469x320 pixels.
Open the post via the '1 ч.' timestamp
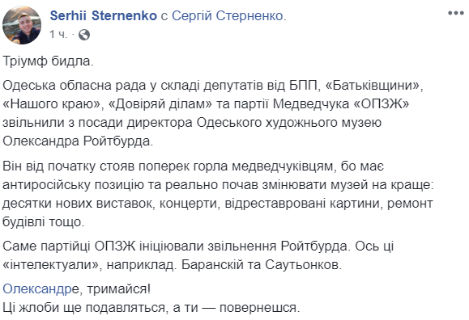click(58, 34)
